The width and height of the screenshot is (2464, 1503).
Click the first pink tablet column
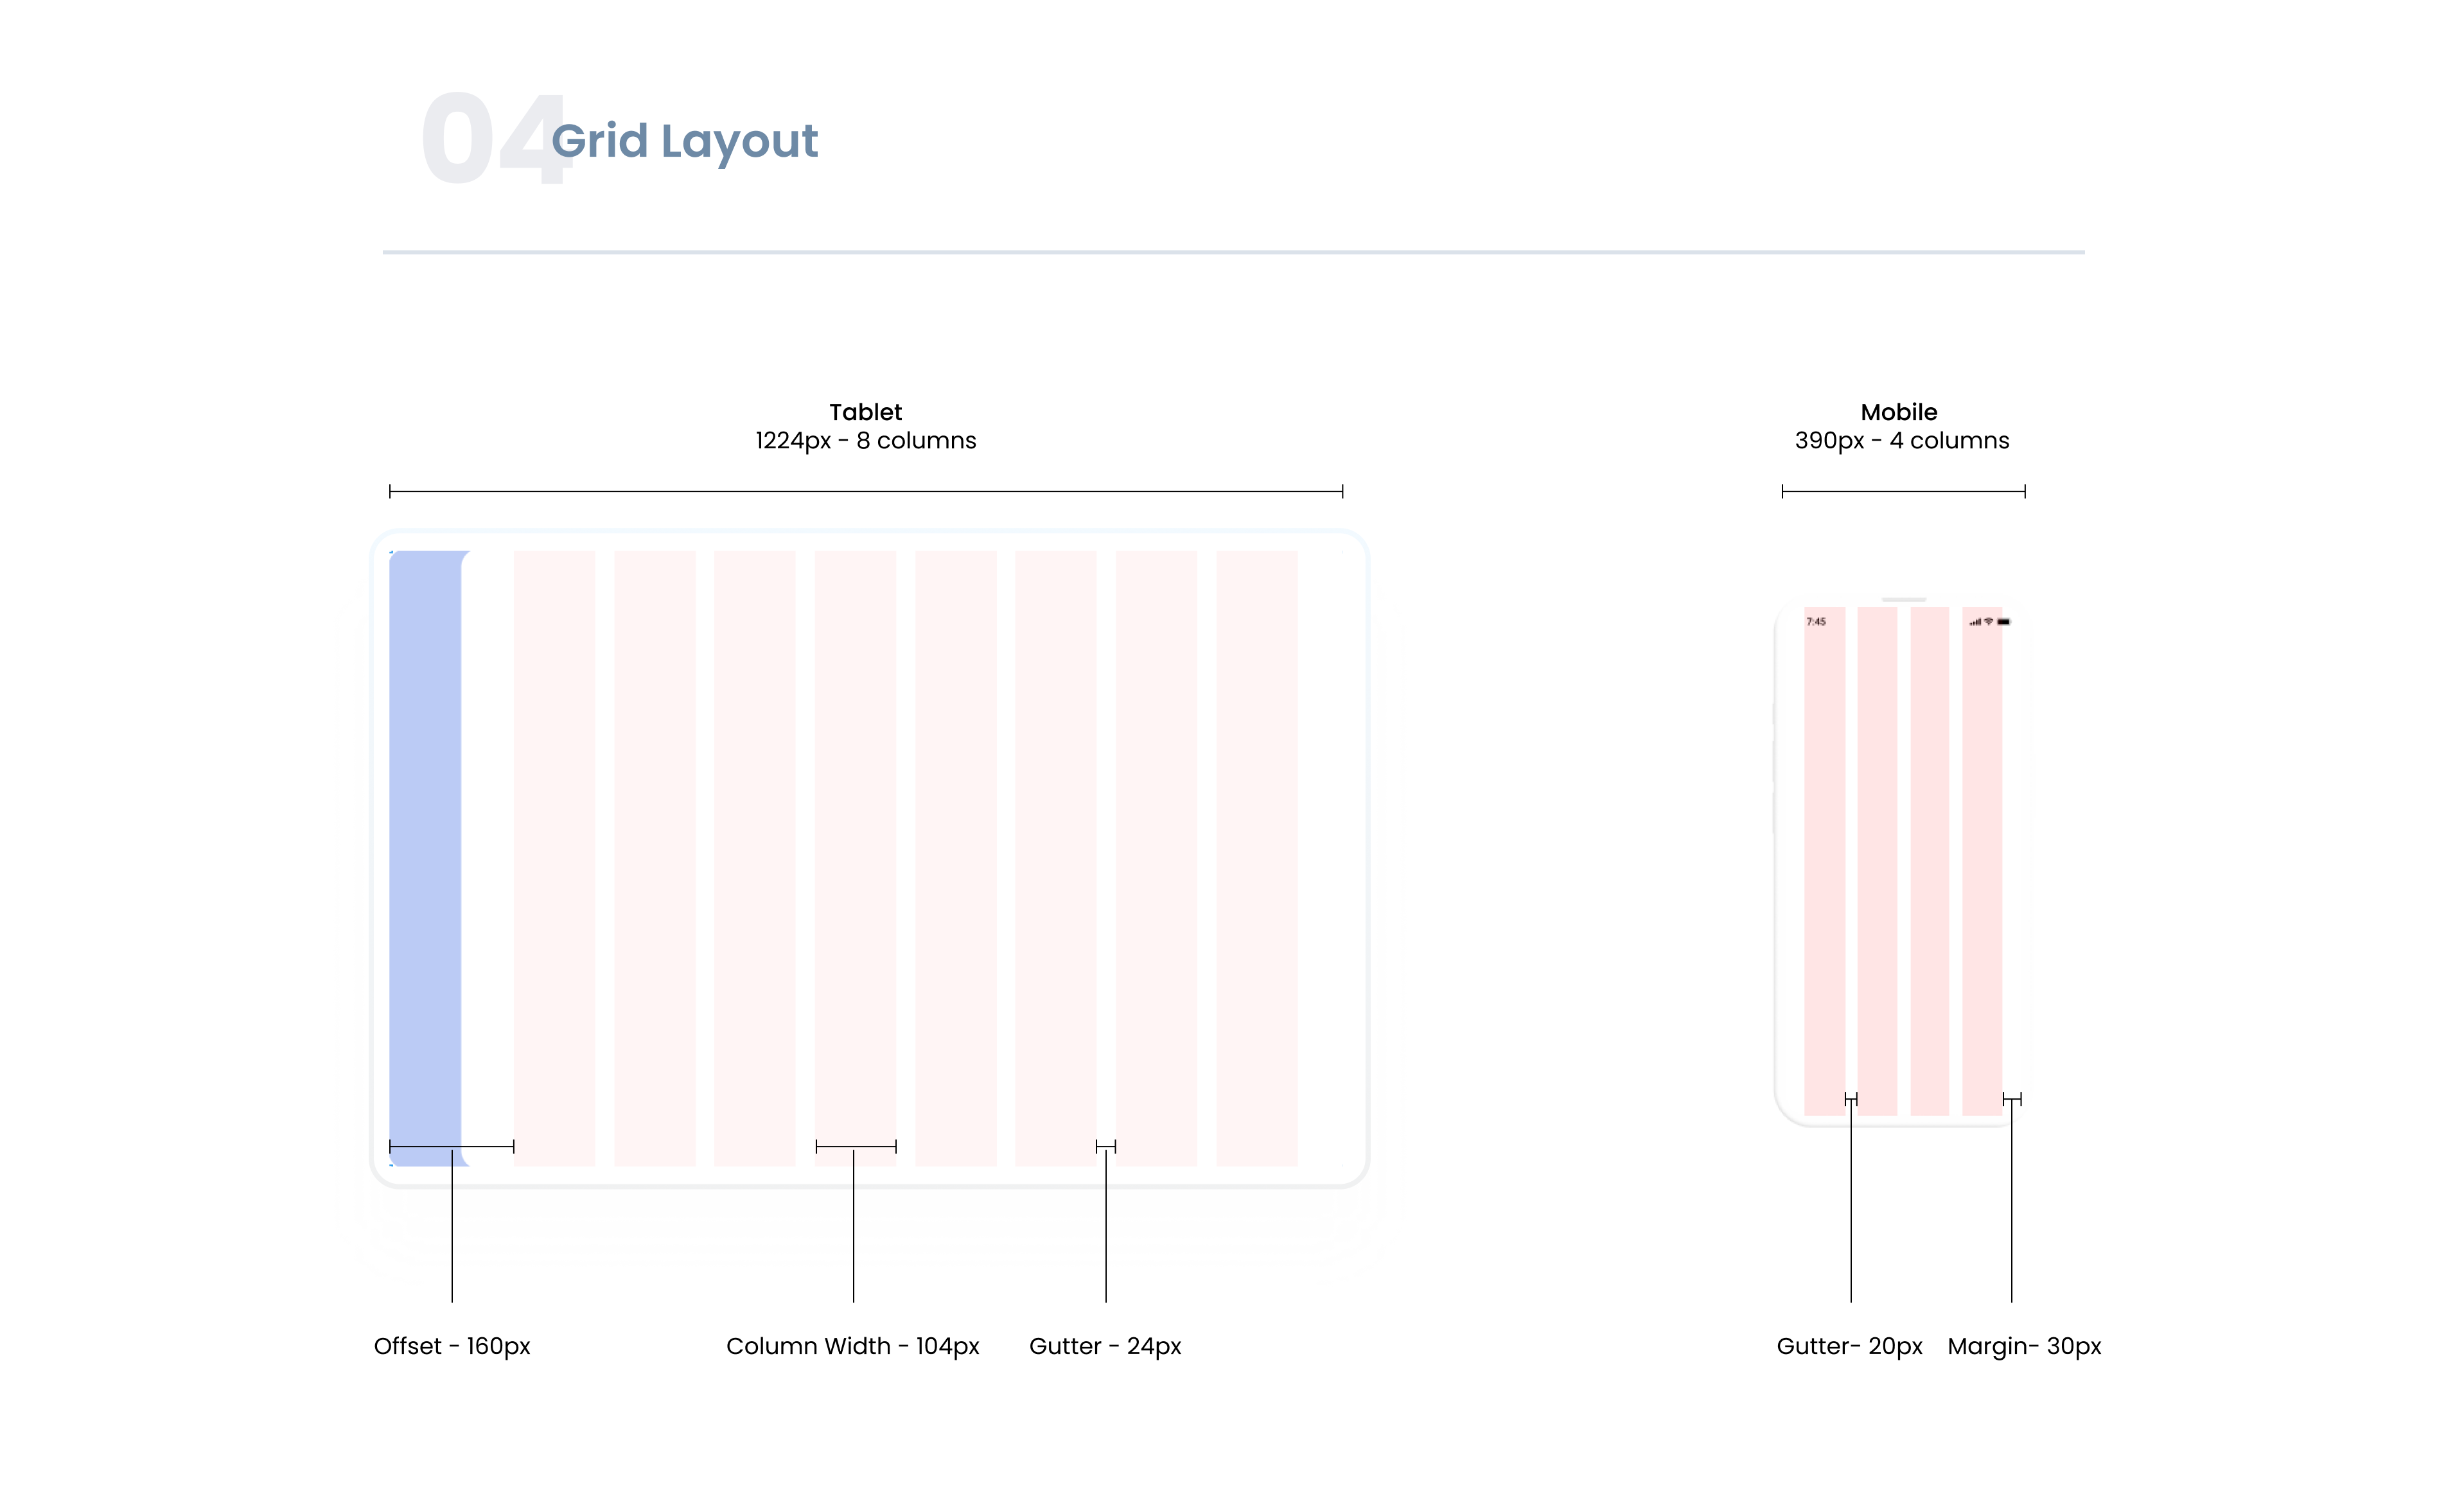tap(554, 858)
